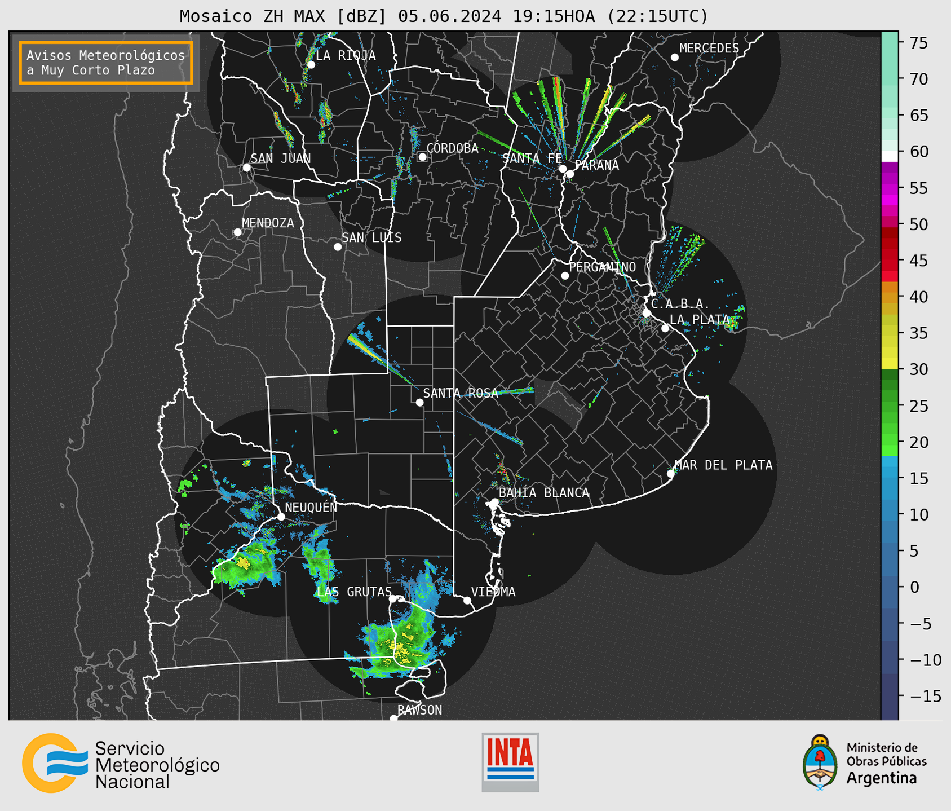This screenshot has height=811, width=951.
Task: Click the La Rioja city marker
Action: coord(311,65)
